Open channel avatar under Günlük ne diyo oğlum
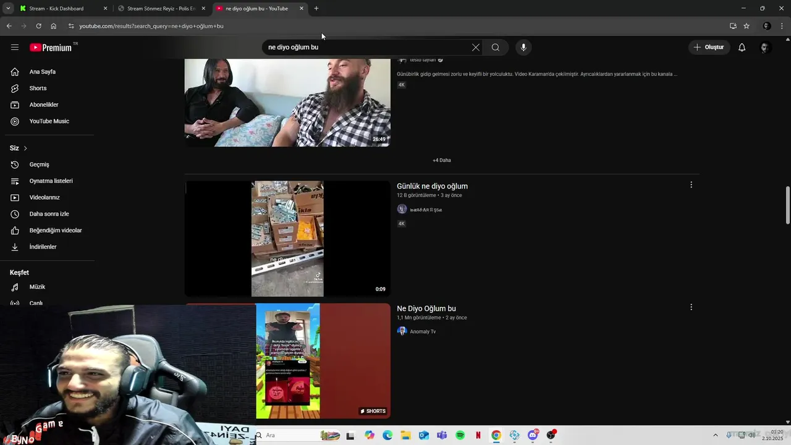Viewport: 791px width, 445px height. 402,209
